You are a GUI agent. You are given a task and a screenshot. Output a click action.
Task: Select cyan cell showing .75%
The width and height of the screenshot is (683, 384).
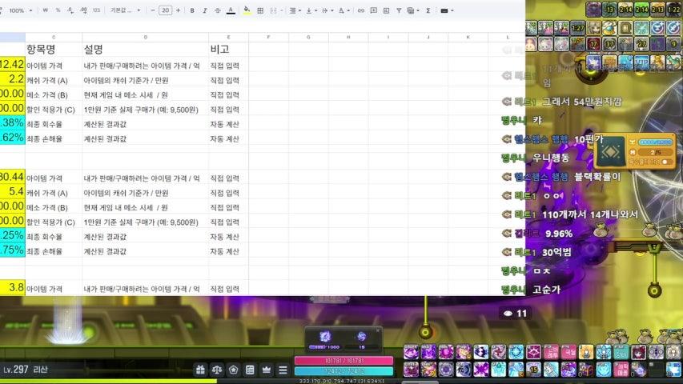pos(12,250)
